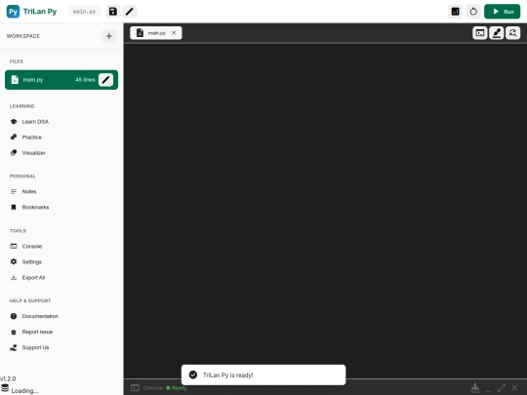Click the Report Issue bug icon
The height and width of the screenshot is (395, 527).
(x=14, y=332)
